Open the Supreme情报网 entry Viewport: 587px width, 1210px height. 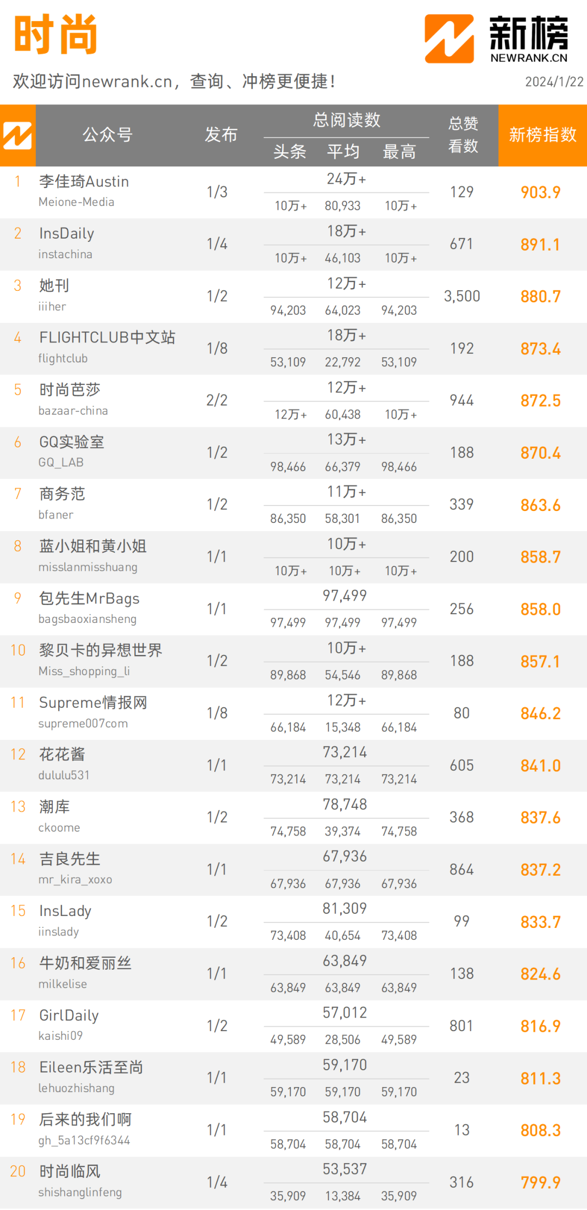click(93, 703)
